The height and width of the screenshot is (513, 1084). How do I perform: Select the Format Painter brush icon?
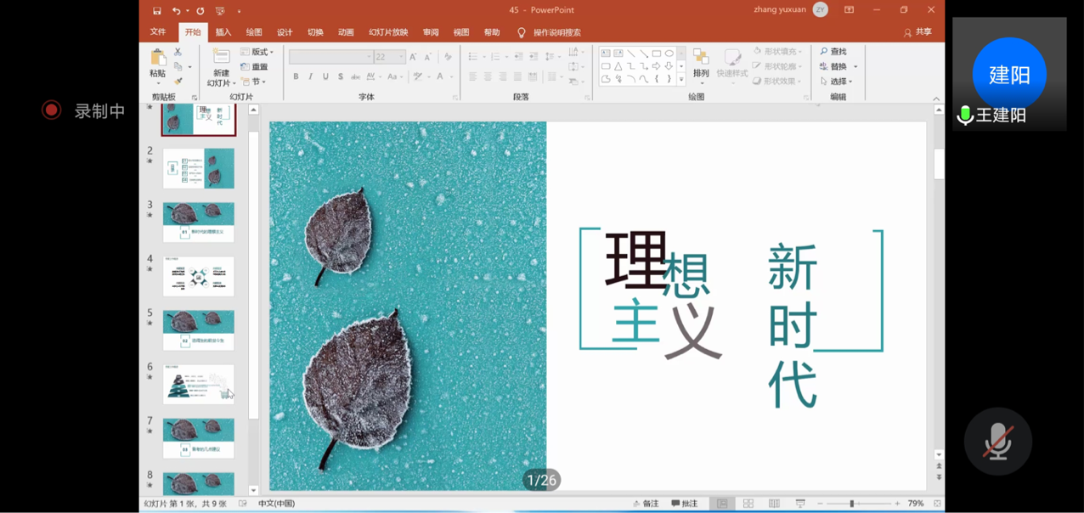178,82
